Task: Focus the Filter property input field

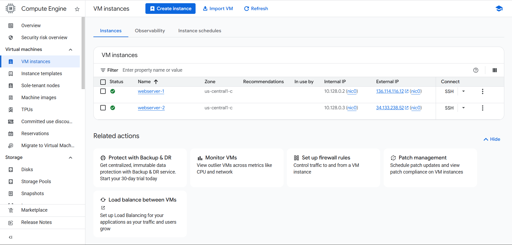Action: coord(267,70)
